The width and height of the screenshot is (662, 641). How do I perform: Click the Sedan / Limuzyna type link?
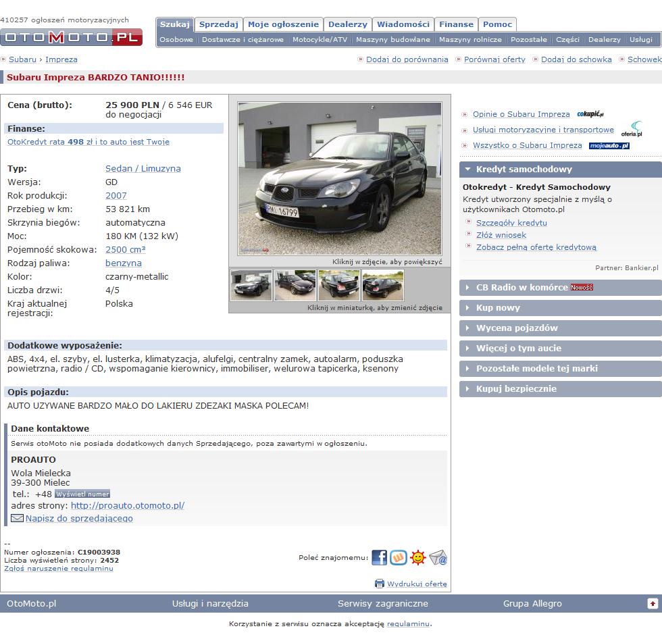pos(143,168)
